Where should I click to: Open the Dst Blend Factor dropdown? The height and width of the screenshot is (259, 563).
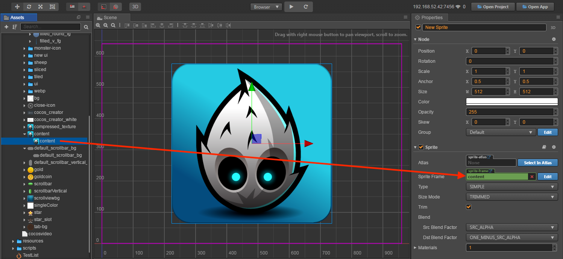coord(512,238)
